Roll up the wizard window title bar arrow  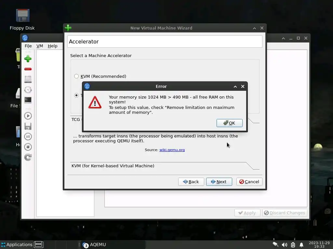click(254, 28)
